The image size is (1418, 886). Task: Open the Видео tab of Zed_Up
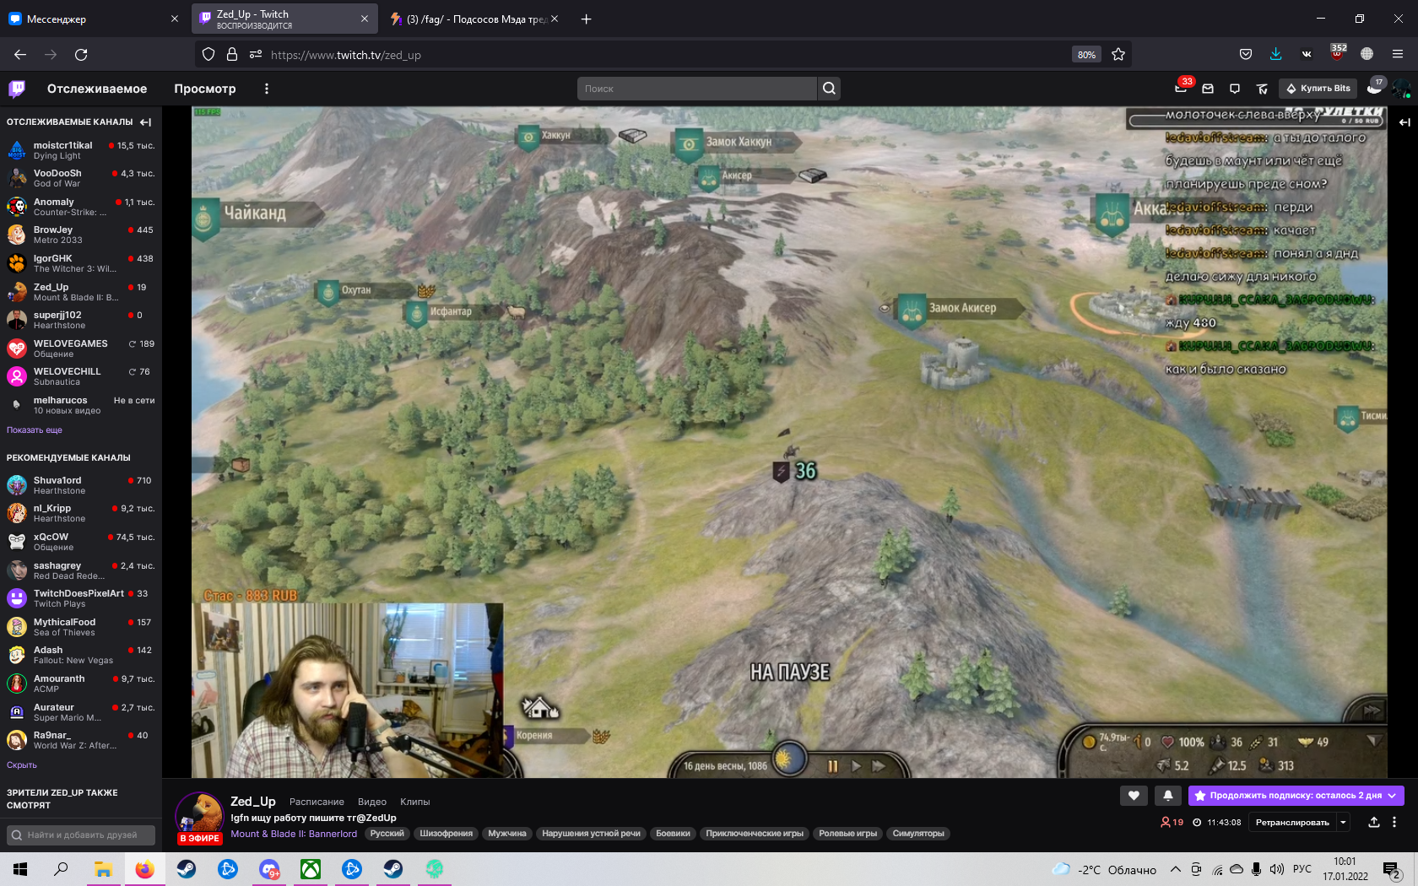pyautogui.click(x=372, y=802)
